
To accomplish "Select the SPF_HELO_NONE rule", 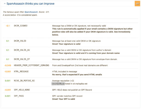I will click(22, 90).
